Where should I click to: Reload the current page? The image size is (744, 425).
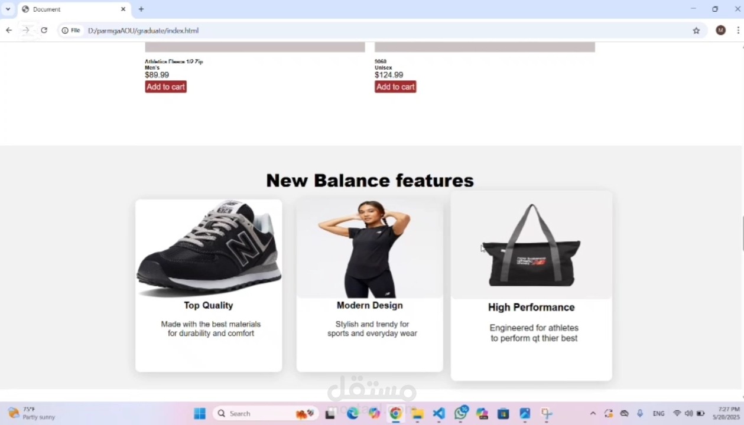click(x=44, y=30)
